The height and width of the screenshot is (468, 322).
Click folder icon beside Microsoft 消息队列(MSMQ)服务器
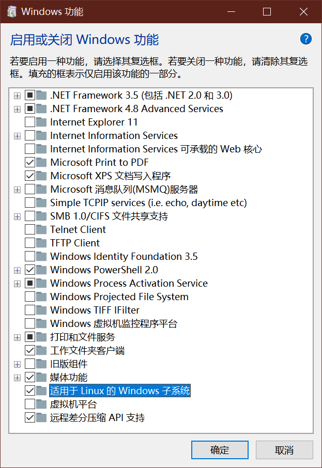[x=41, y=189]
